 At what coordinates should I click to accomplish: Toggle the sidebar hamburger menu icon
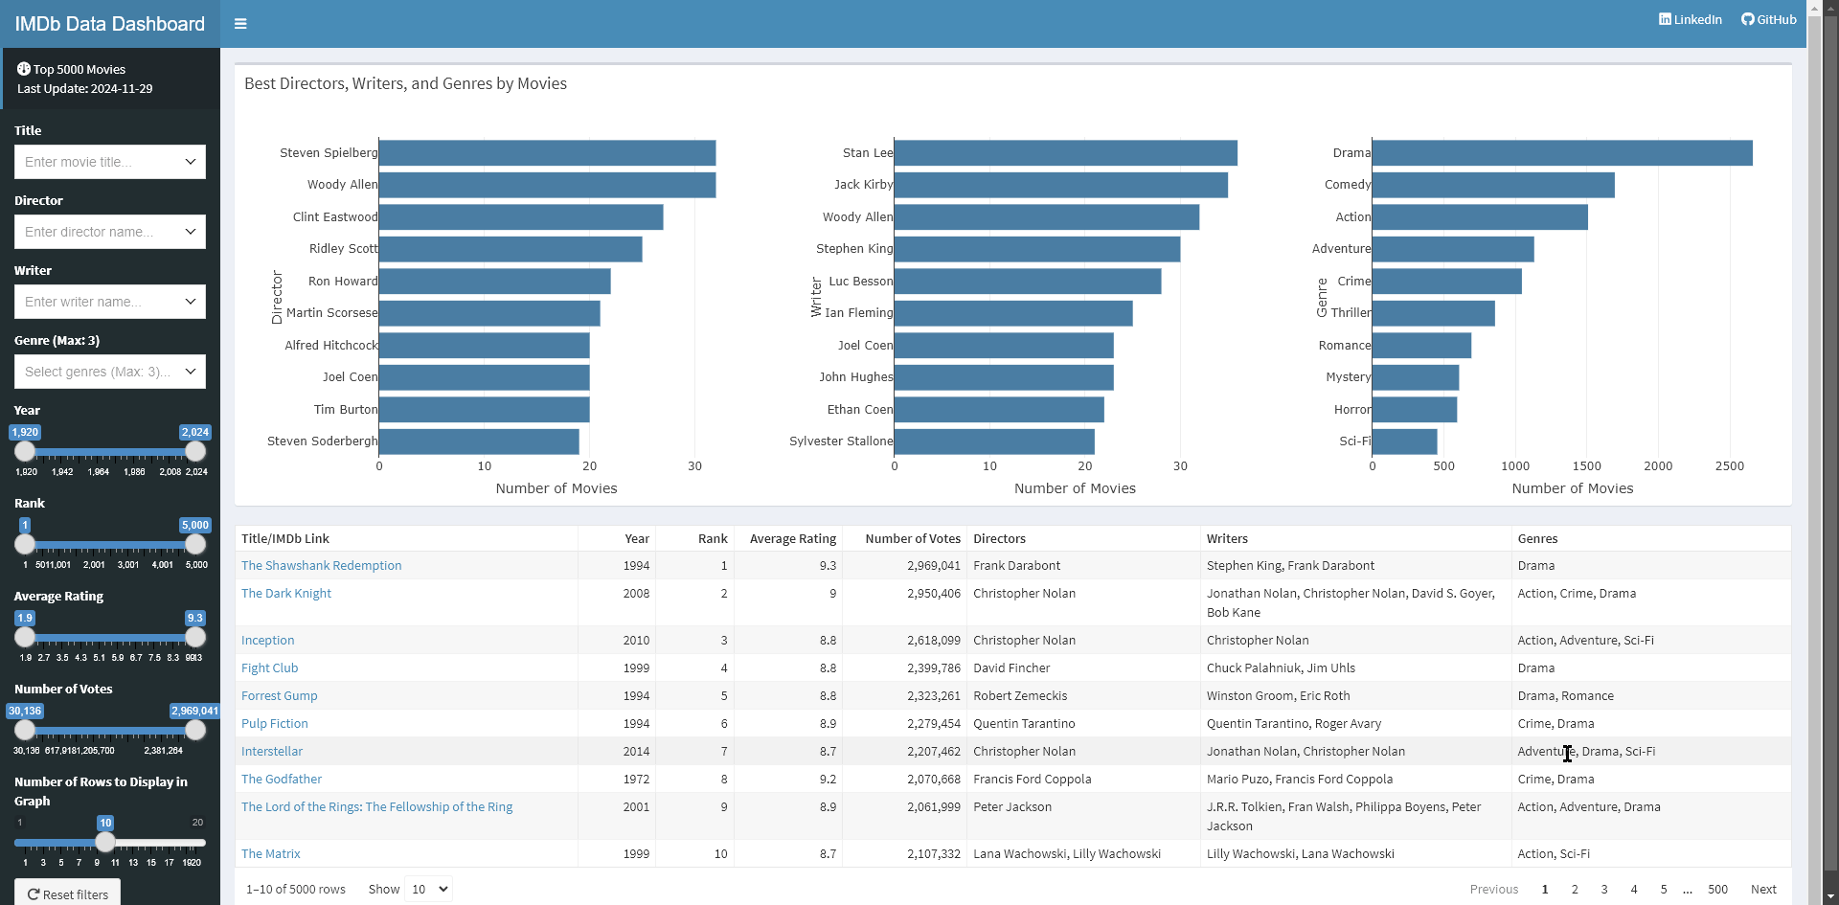[240, 24]
